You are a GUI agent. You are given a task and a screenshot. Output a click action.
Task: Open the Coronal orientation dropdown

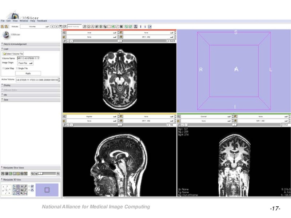[206, 117]
